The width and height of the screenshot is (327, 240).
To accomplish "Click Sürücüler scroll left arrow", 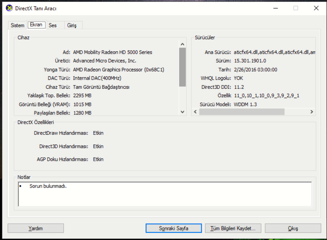I will (x=195, y=112).
